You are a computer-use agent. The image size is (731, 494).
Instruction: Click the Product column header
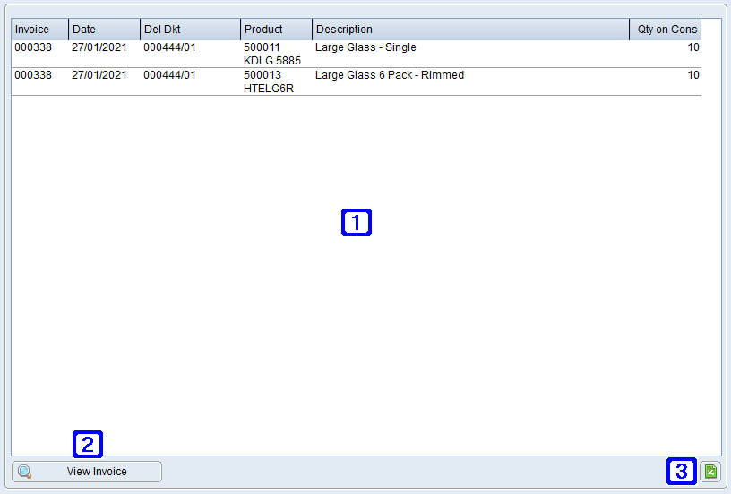coord(276,30)
